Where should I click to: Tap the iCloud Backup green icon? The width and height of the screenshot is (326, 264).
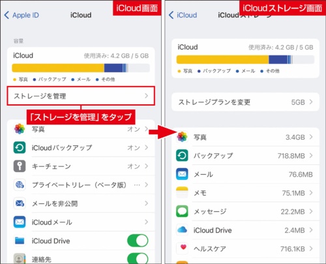[20, 147]
